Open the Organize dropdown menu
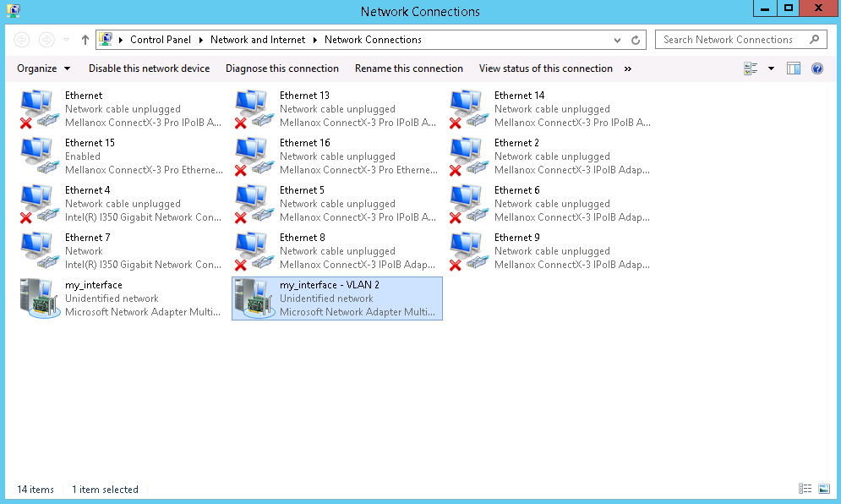This screenshot has width=841, height=504. click(x=43, y=68)
